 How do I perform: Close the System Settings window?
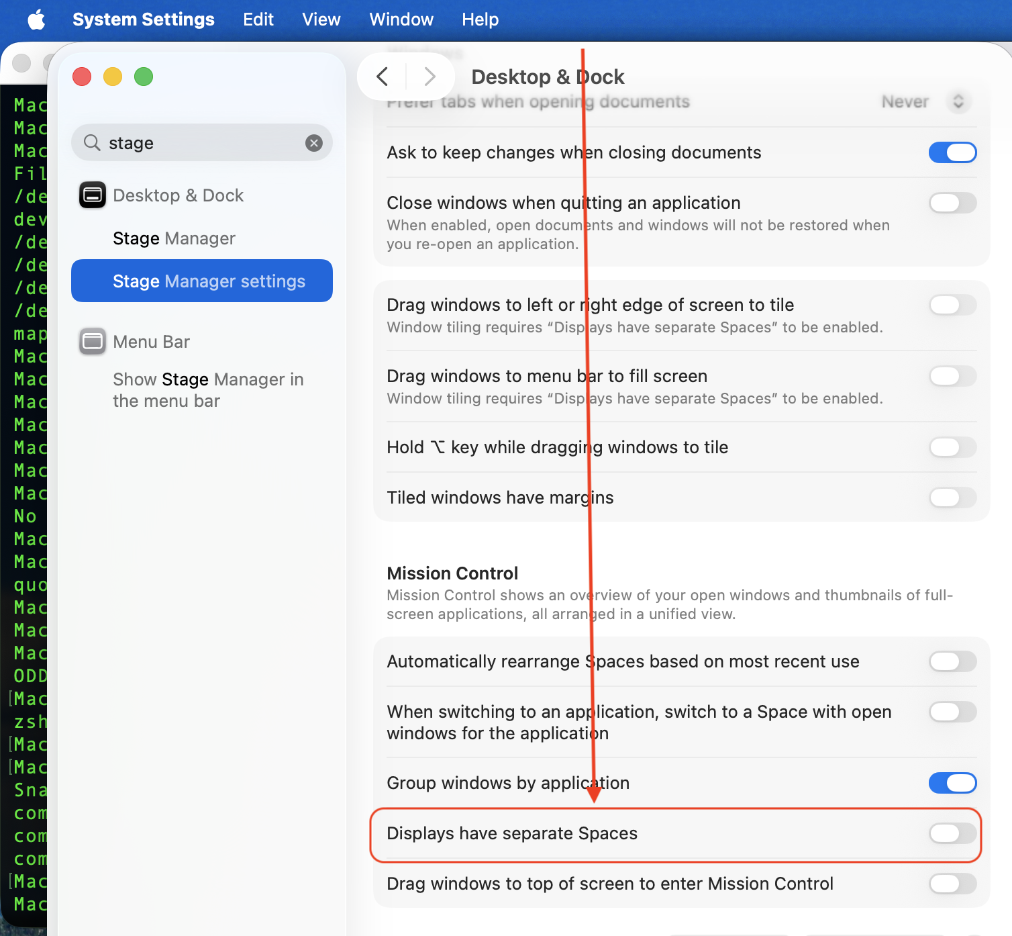tap(82, 77)
